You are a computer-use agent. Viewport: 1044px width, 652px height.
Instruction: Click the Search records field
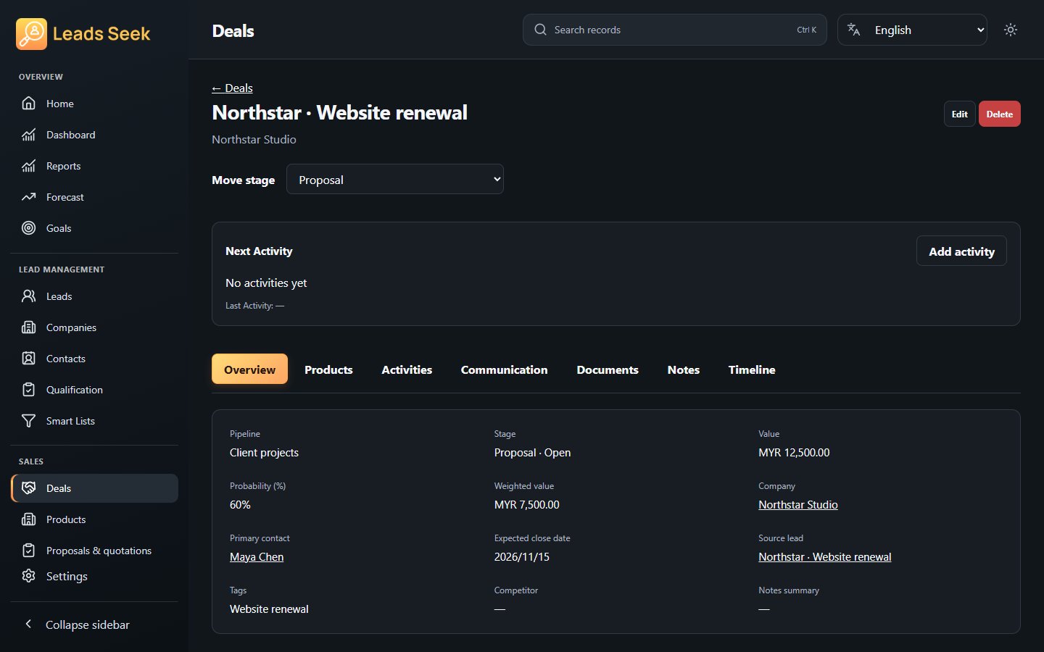pos(675,30)
